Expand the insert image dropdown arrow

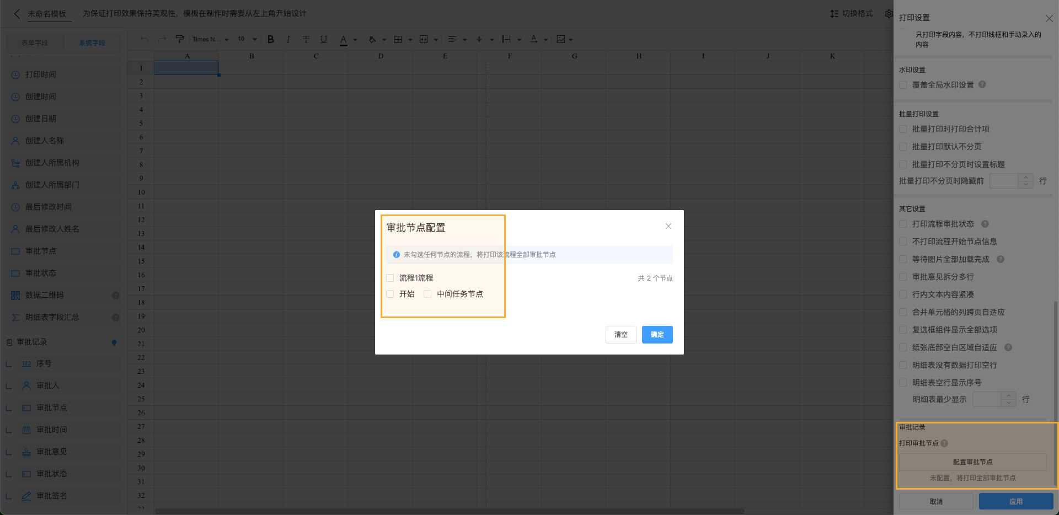pos(571,40)
